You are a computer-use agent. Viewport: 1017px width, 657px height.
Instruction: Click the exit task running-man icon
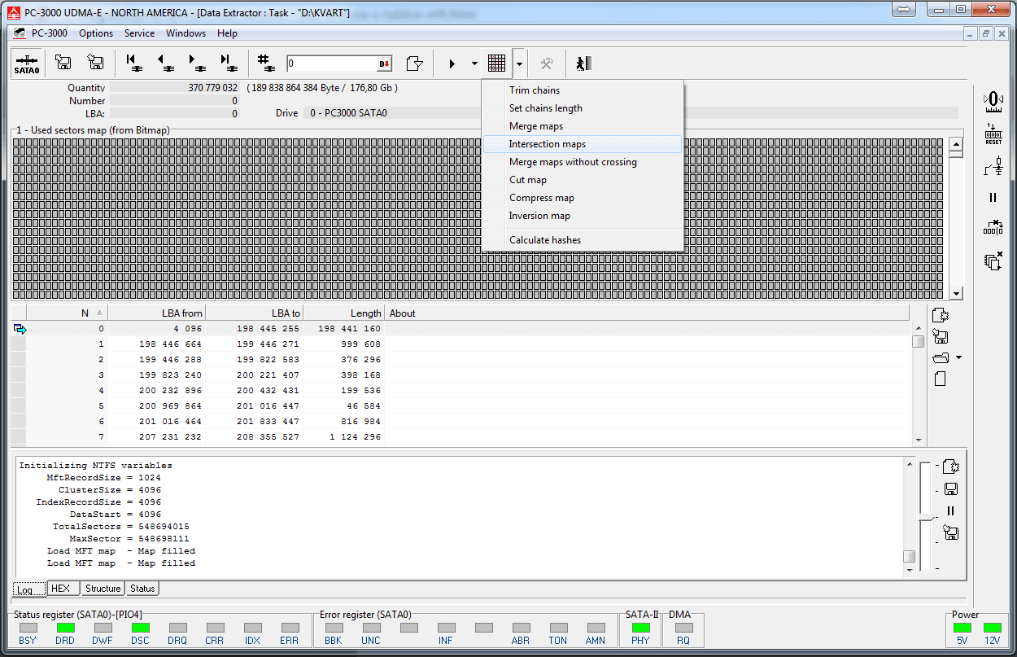tap(583, 64)
